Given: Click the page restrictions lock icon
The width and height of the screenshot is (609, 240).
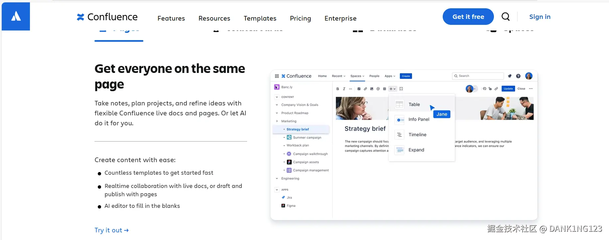Looking at the screenshot, I should click(x=490, y=89).
